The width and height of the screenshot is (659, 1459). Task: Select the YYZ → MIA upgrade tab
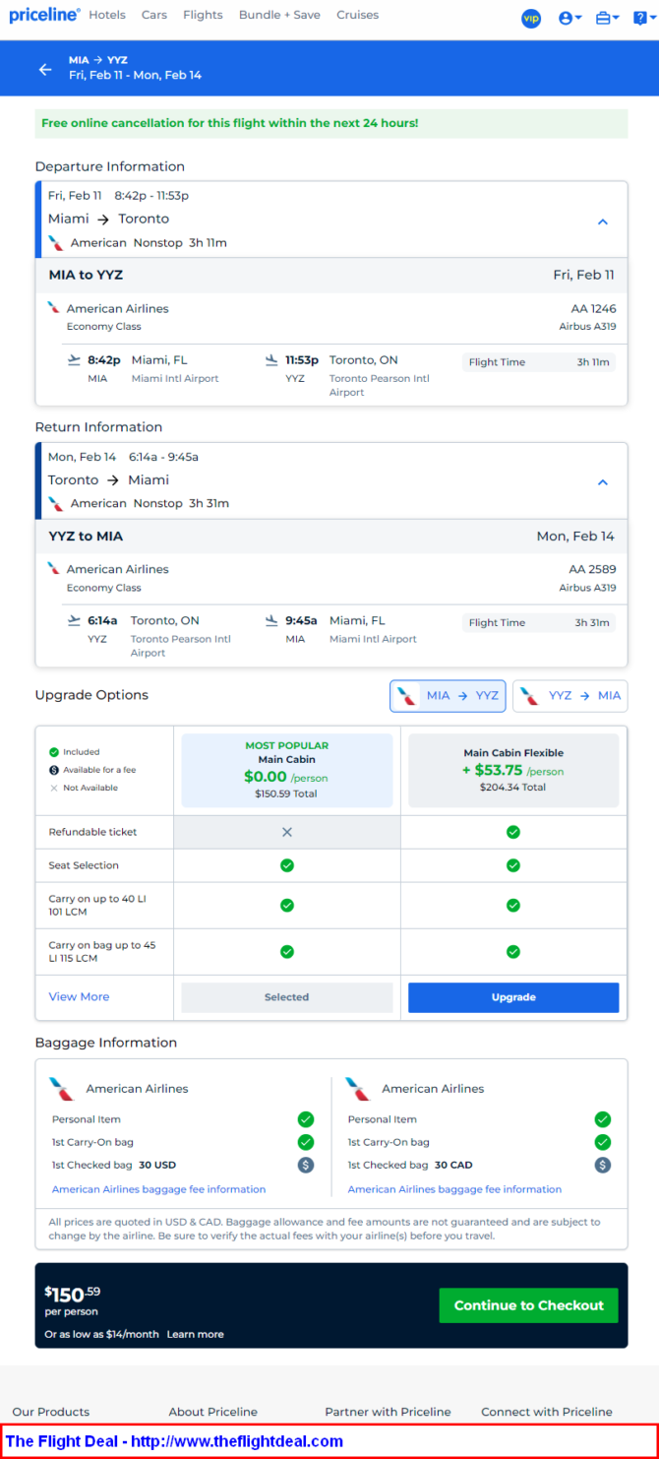pos(569,695)
